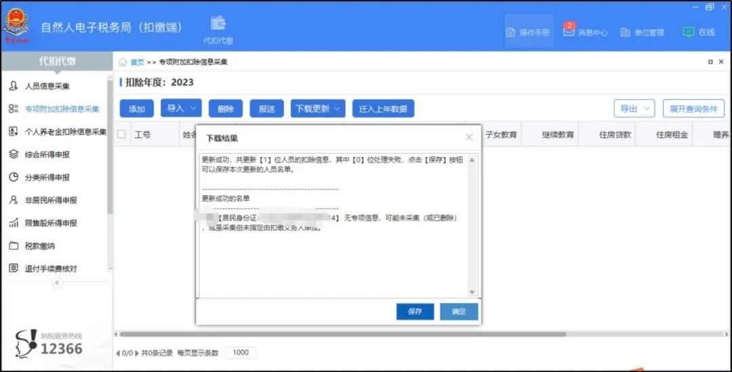Click the 保存 button in dialog
Screen dimensions: 732x372
coord(415,312)
